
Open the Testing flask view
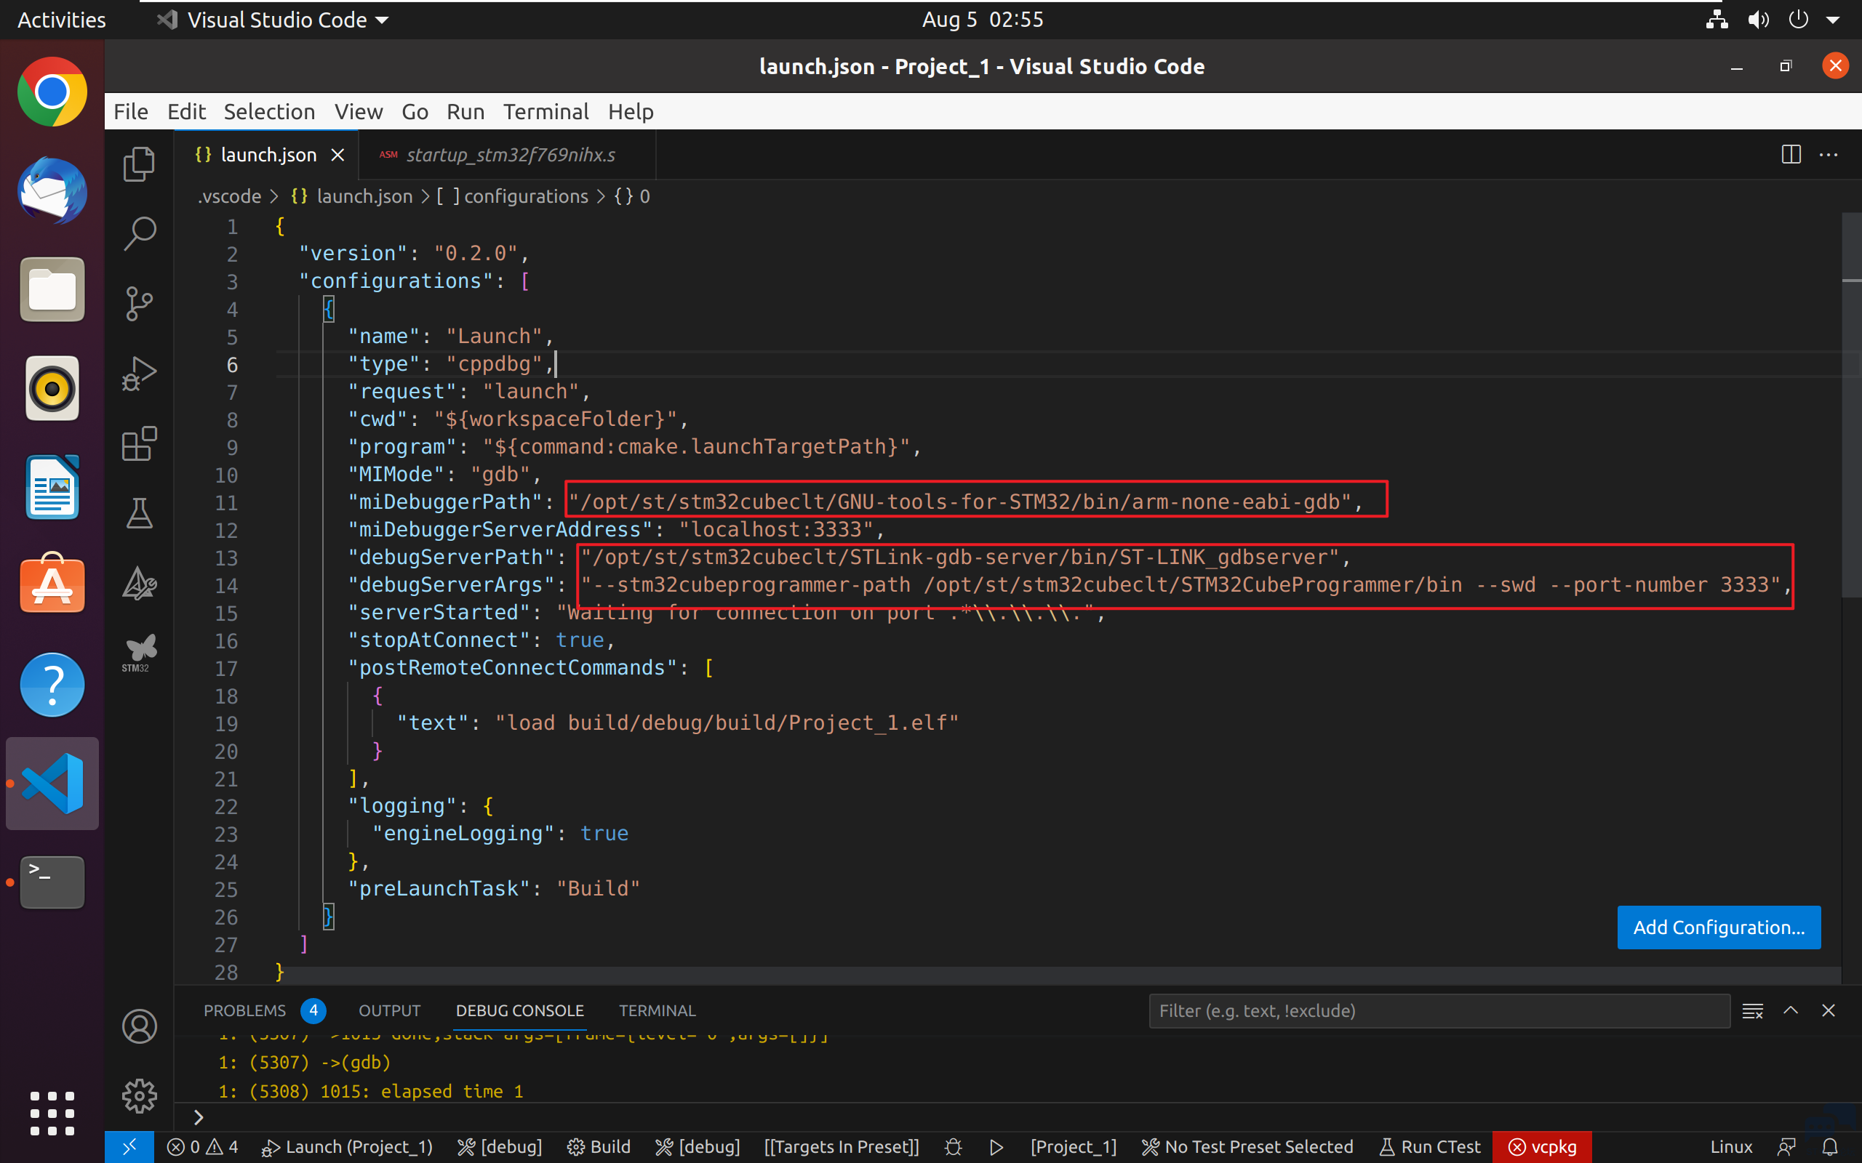(139, 513)
